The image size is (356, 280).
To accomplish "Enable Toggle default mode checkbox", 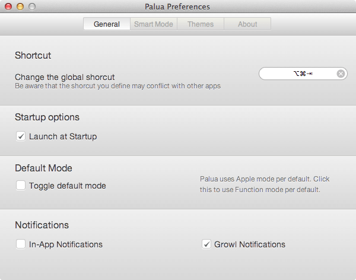I will point(21,185).
